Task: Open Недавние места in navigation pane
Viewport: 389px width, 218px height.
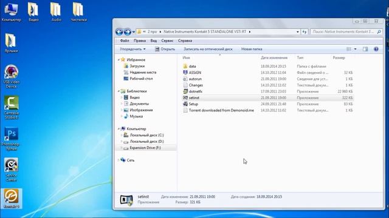Action: click(x=143, y=73)
